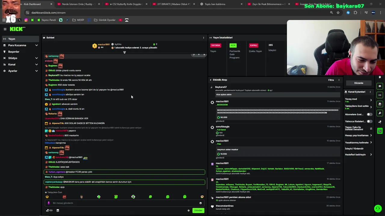Select the green halo Kick emote
The width and height of the screenshot is (385, 216).
pos(116,197)
